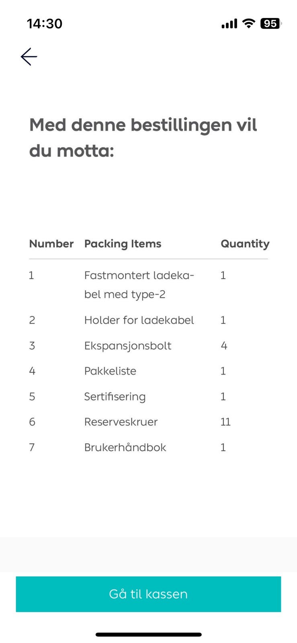The width and height of the screenshot is (297, 643).
Task: Select the Holder for ladekabel item
Action: (x=139, y=320)
